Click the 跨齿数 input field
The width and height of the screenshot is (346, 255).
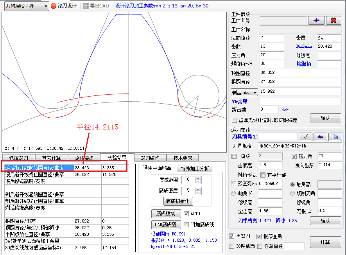pyautogui.click(x=269, y=110)
